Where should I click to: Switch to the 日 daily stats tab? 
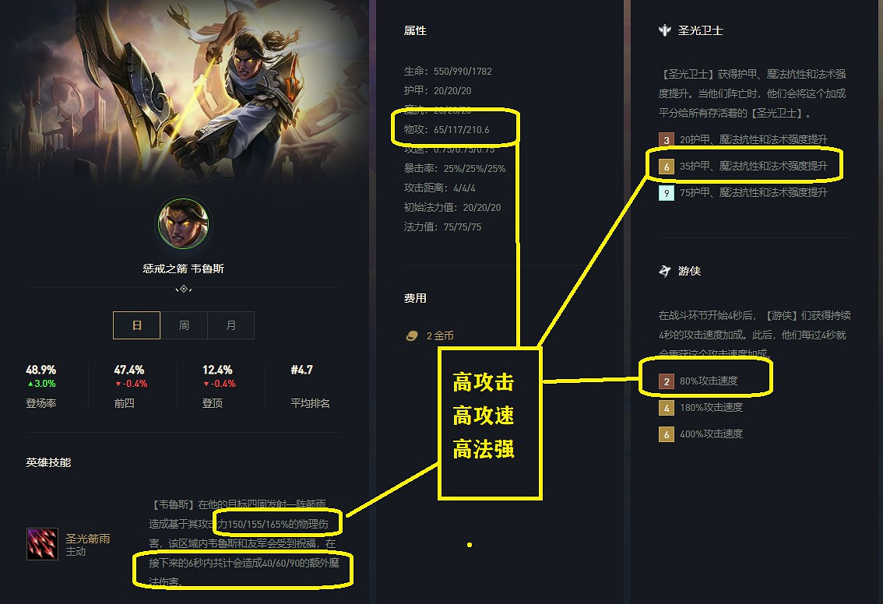tap(137, 325)
